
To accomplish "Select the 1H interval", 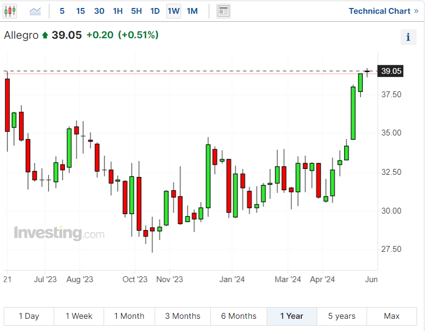I will click(x=117, y=11).
